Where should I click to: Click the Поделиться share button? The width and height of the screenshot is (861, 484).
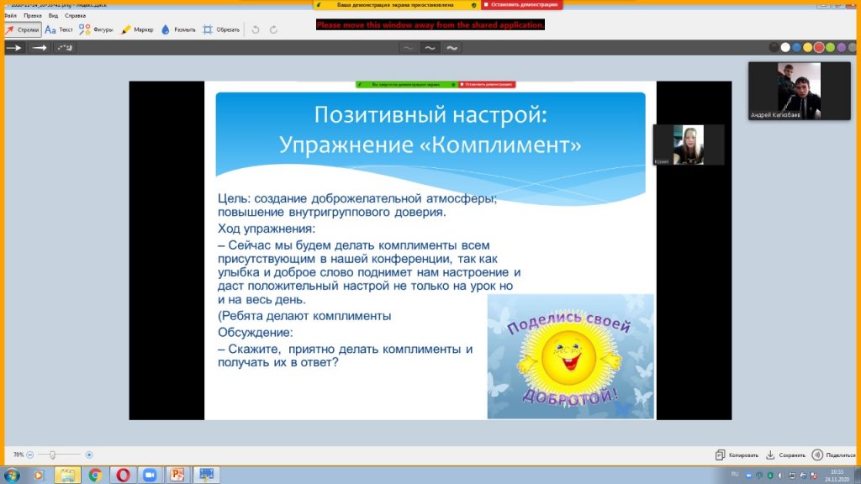point(833,455)
